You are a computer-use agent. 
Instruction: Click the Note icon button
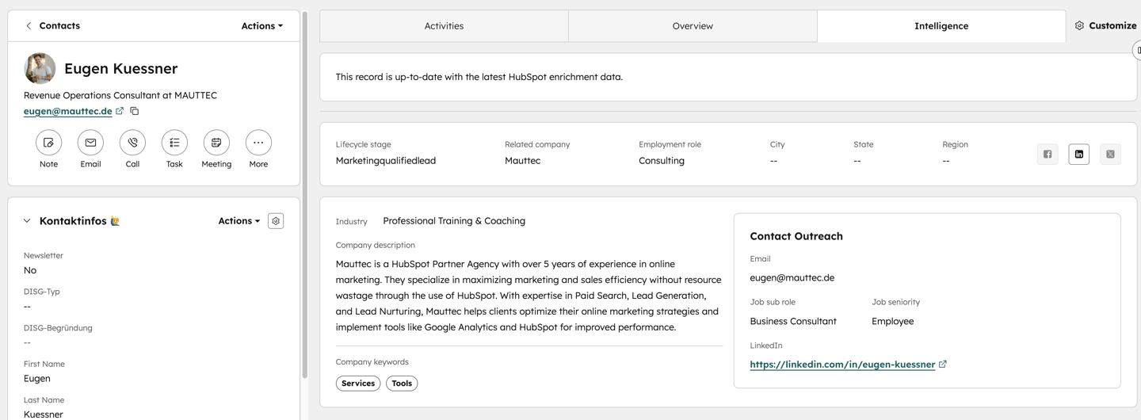[x=48, y=143]
